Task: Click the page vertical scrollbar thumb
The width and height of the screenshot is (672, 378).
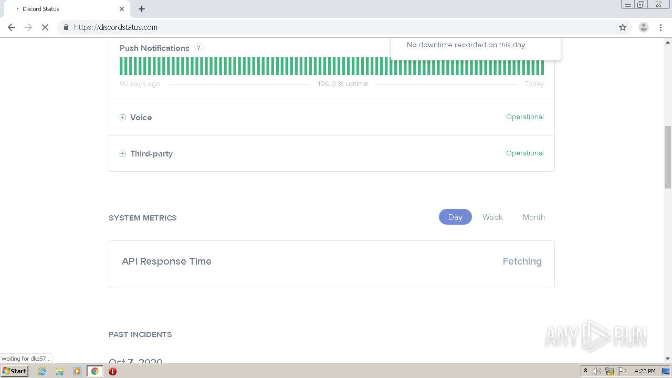Action: (668, 156)
